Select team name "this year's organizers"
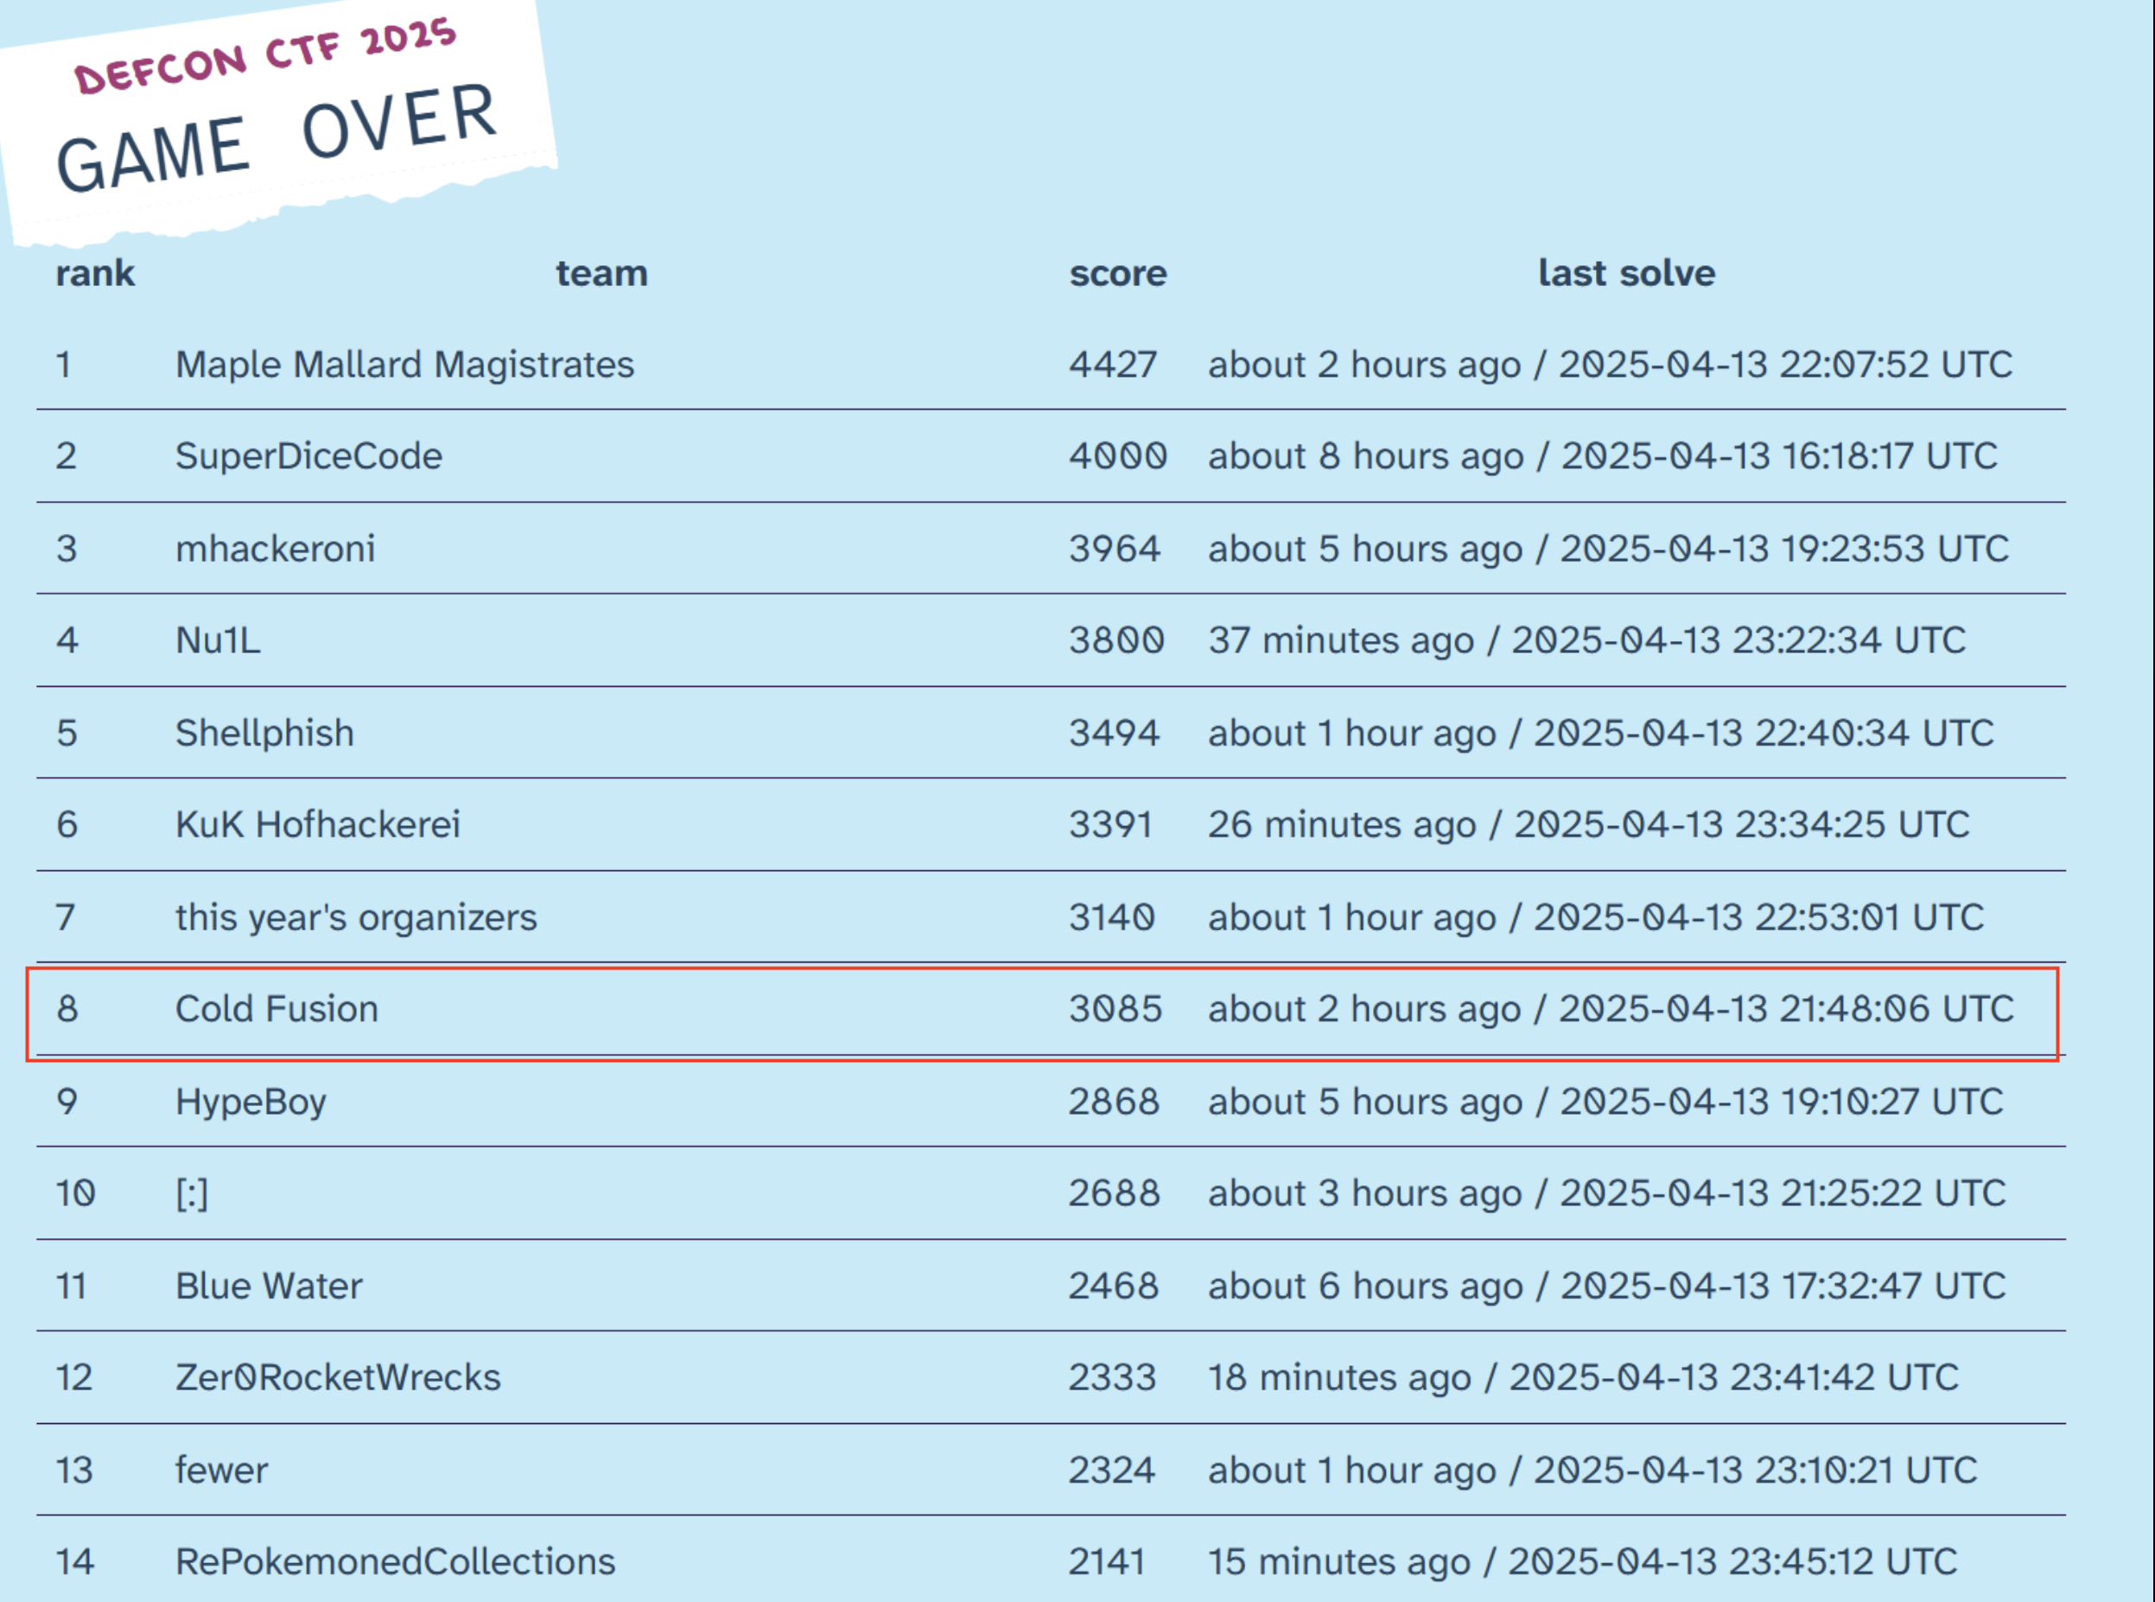The width and height of the screenshot is (2155, 1602). tap(355, 918)
